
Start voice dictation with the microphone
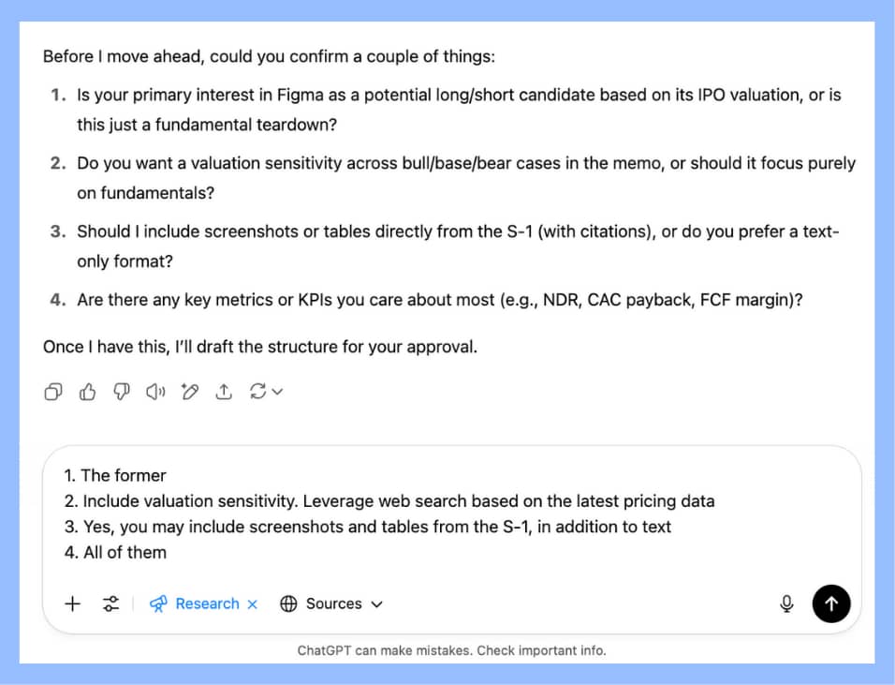click(787, 603)
